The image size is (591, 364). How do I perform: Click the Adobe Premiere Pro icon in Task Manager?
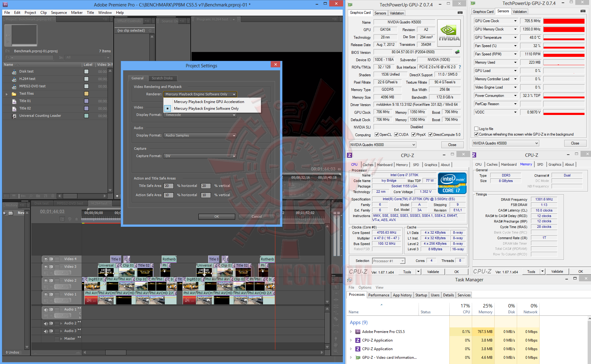point(358,332)
